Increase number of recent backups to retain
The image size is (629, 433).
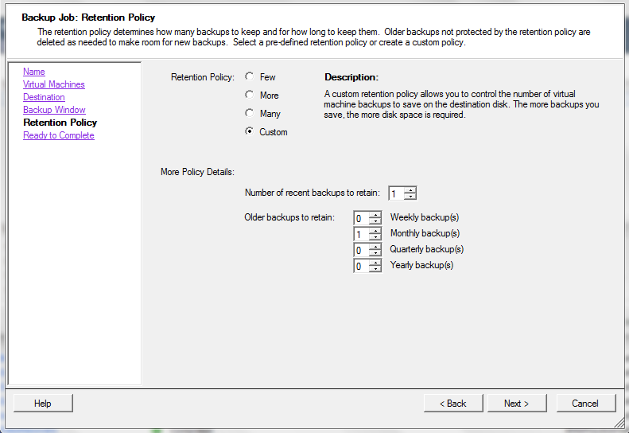410,190
